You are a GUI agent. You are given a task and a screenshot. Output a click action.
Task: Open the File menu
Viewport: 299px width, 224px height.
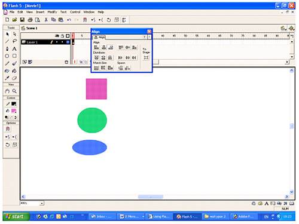[12, 12]
